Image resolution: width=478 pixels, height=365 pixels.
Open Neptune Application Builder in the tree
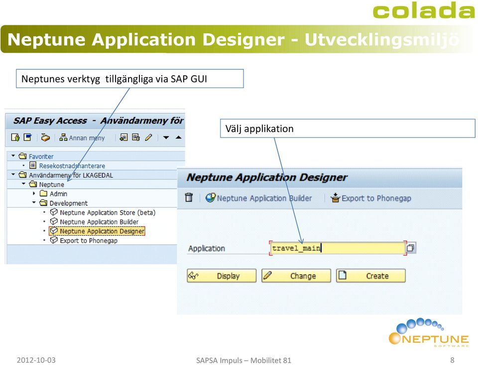(99, 222)
